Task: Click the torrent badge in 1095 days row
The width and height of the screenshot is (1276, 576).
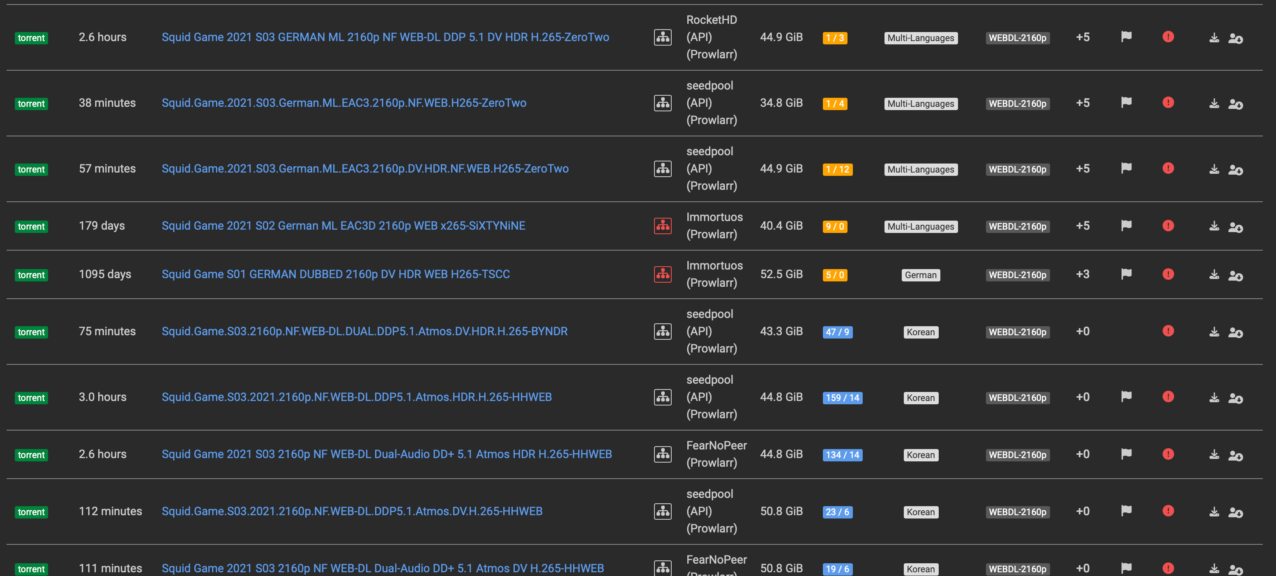Action: tap(31, 275)
